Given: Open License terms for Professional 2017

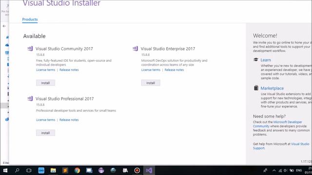Looking at the screenshot, I should coord(45,120).
